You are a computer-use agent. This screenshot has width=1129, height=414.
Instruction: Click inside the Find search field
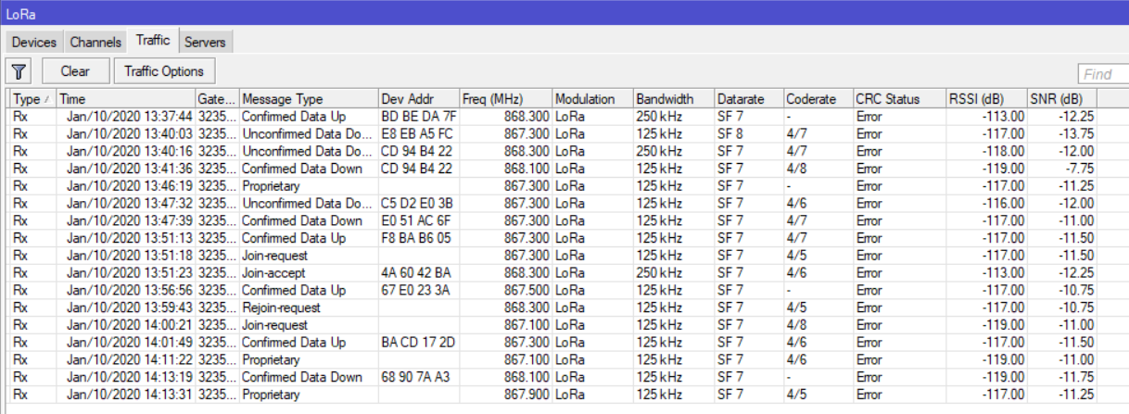(x=1103, y=74)
